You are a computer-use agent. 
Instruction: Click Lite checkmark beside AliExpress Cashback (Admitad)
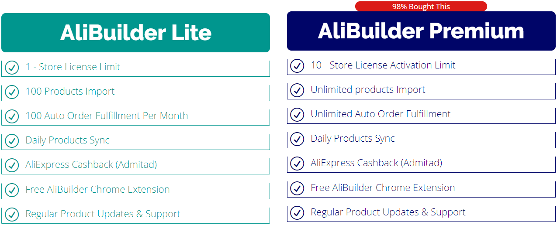point(12,165)
